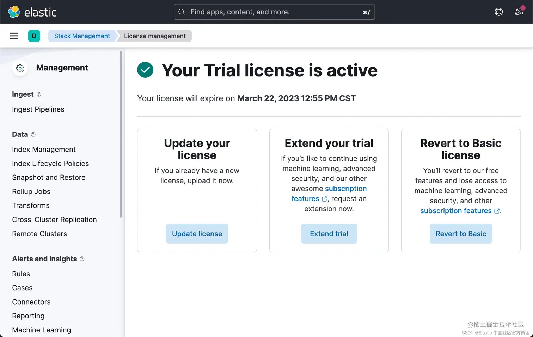
Task: Open subscription features link in Extend trial card
Action: 345,189
